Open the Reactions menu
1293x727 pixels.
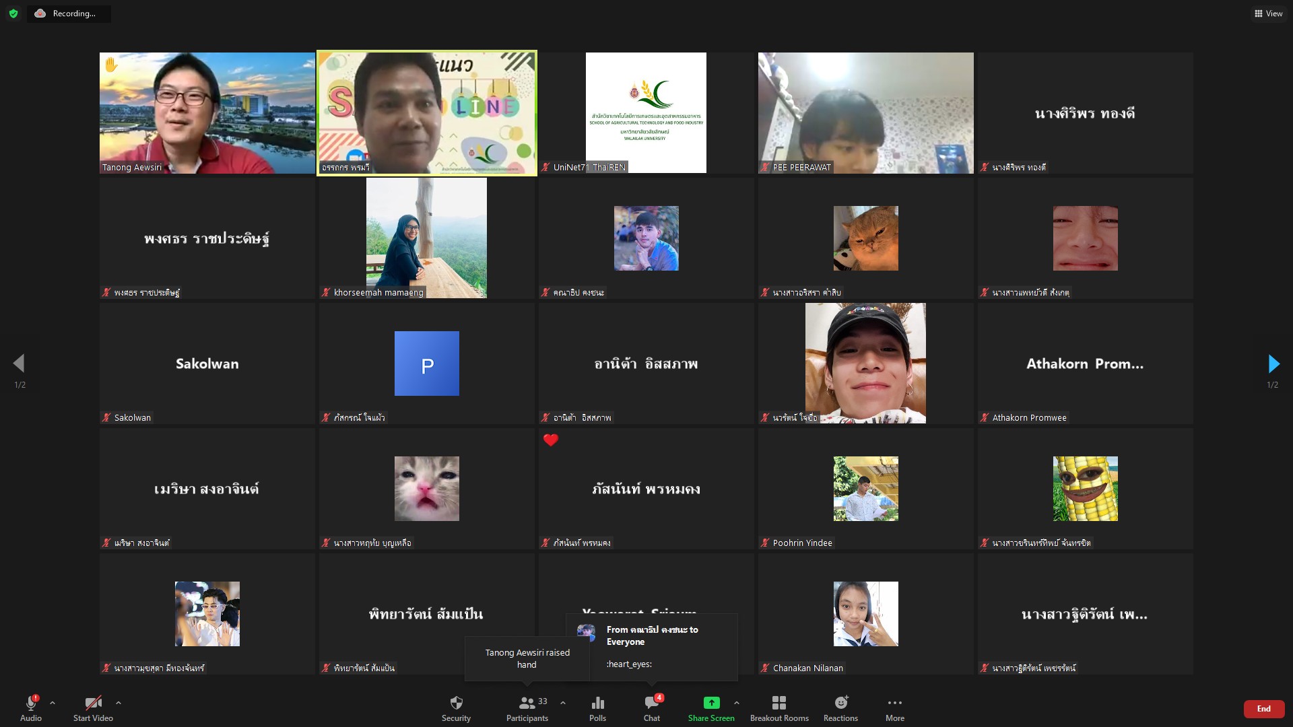840,708
